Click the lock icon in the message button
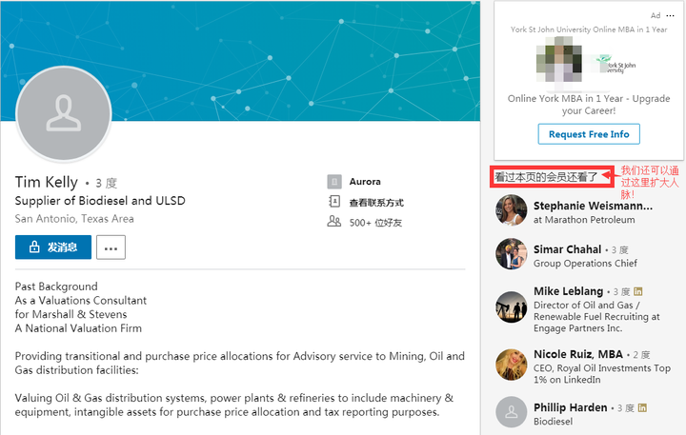 coord(34,247)
